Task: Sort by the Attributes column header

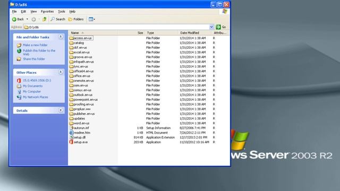Action: tap(220, 33)
